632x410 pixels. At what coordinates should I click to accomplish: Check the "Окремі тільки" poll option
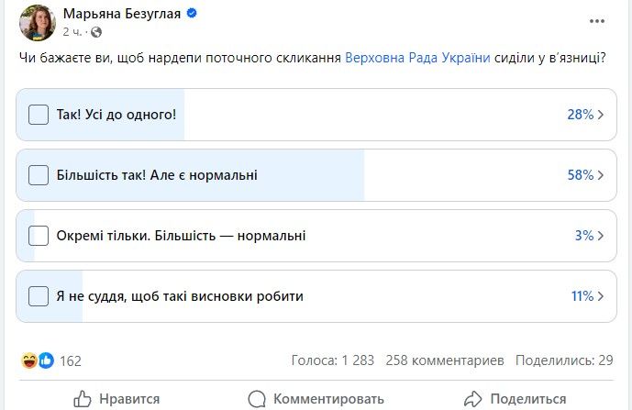(x=39, y=236)
